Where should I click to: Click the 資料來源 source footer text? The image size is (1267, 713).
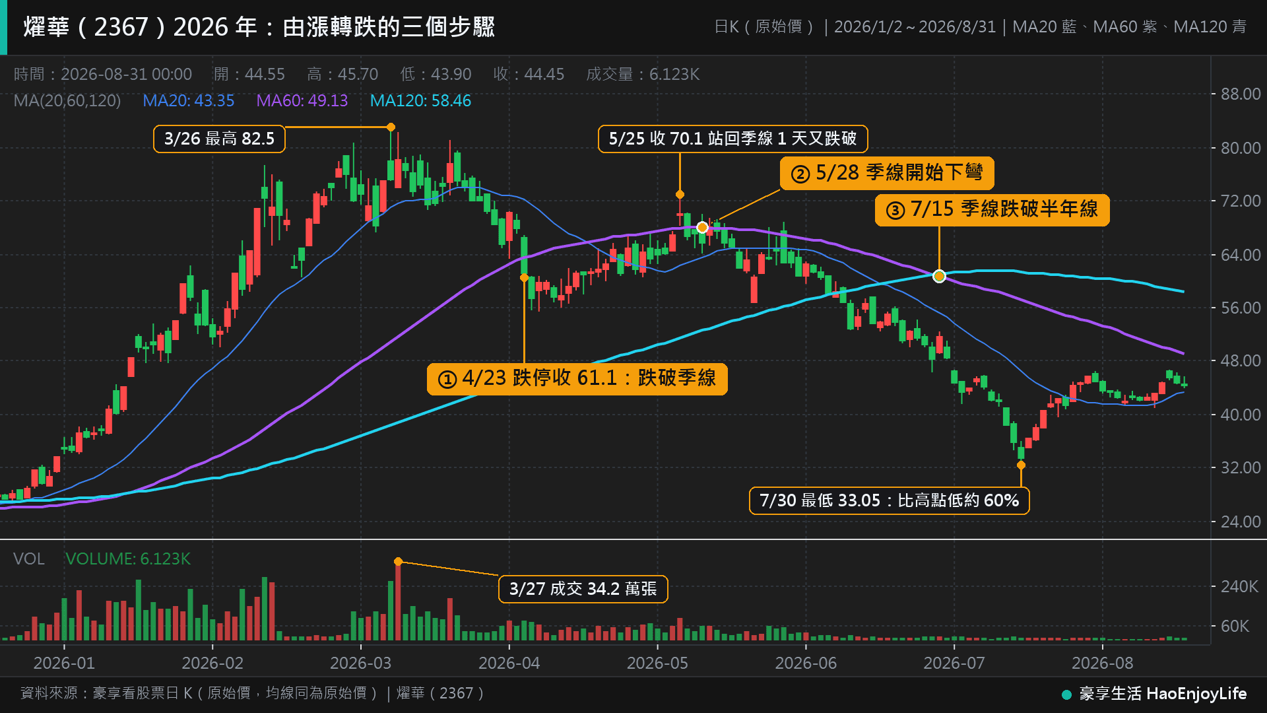pyautogui.click(x=252, y=693)
